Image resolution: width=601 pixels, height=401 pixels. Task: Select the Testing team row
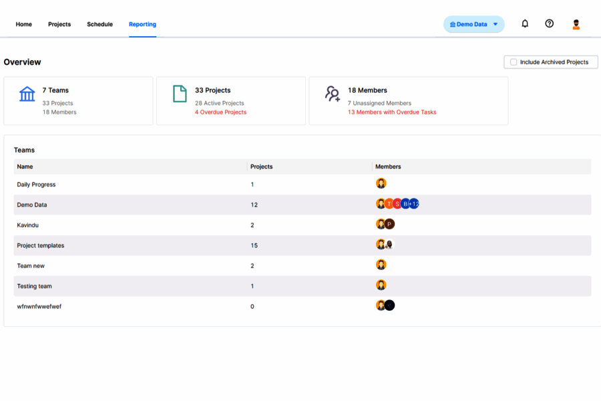click(35, 286)
